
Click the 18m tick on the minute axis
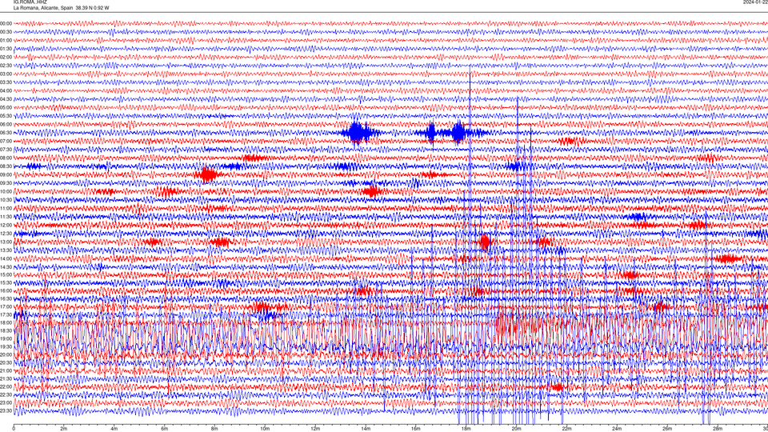(466, 429)
